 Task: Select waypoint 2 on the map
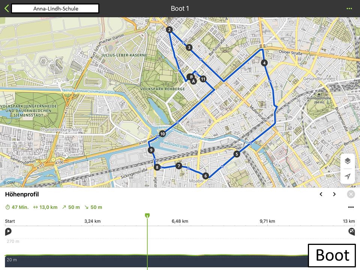[x=169, y=30]
